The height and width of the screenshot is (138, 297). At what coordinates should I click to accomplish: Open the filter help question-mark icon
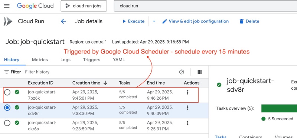[182, 72]
